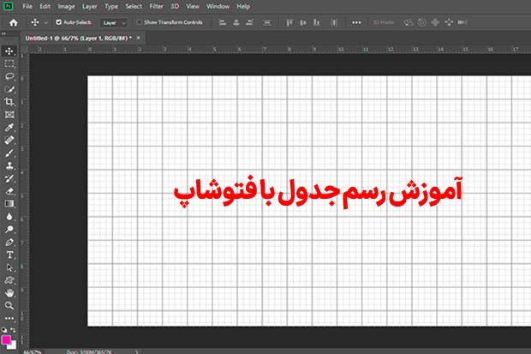This screenshot has width=531, height=354.
Task: Click the red Persian text on canvas
Action: pos(318,192)
